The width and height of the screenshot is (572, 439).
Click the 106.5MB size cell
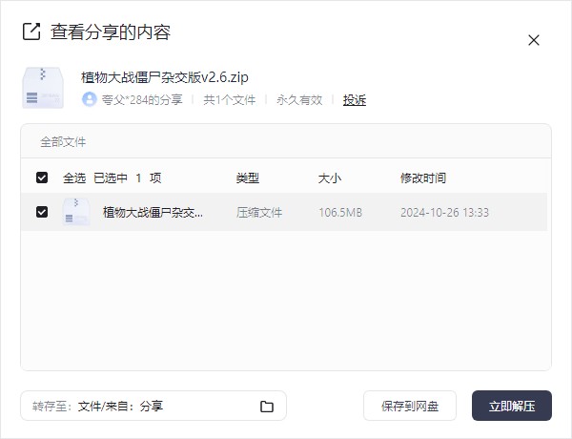tap(340, 212)
